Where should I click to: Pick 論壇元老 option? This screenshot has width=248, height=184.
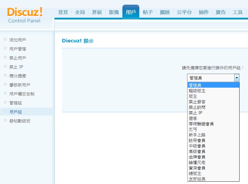[213, 163]
